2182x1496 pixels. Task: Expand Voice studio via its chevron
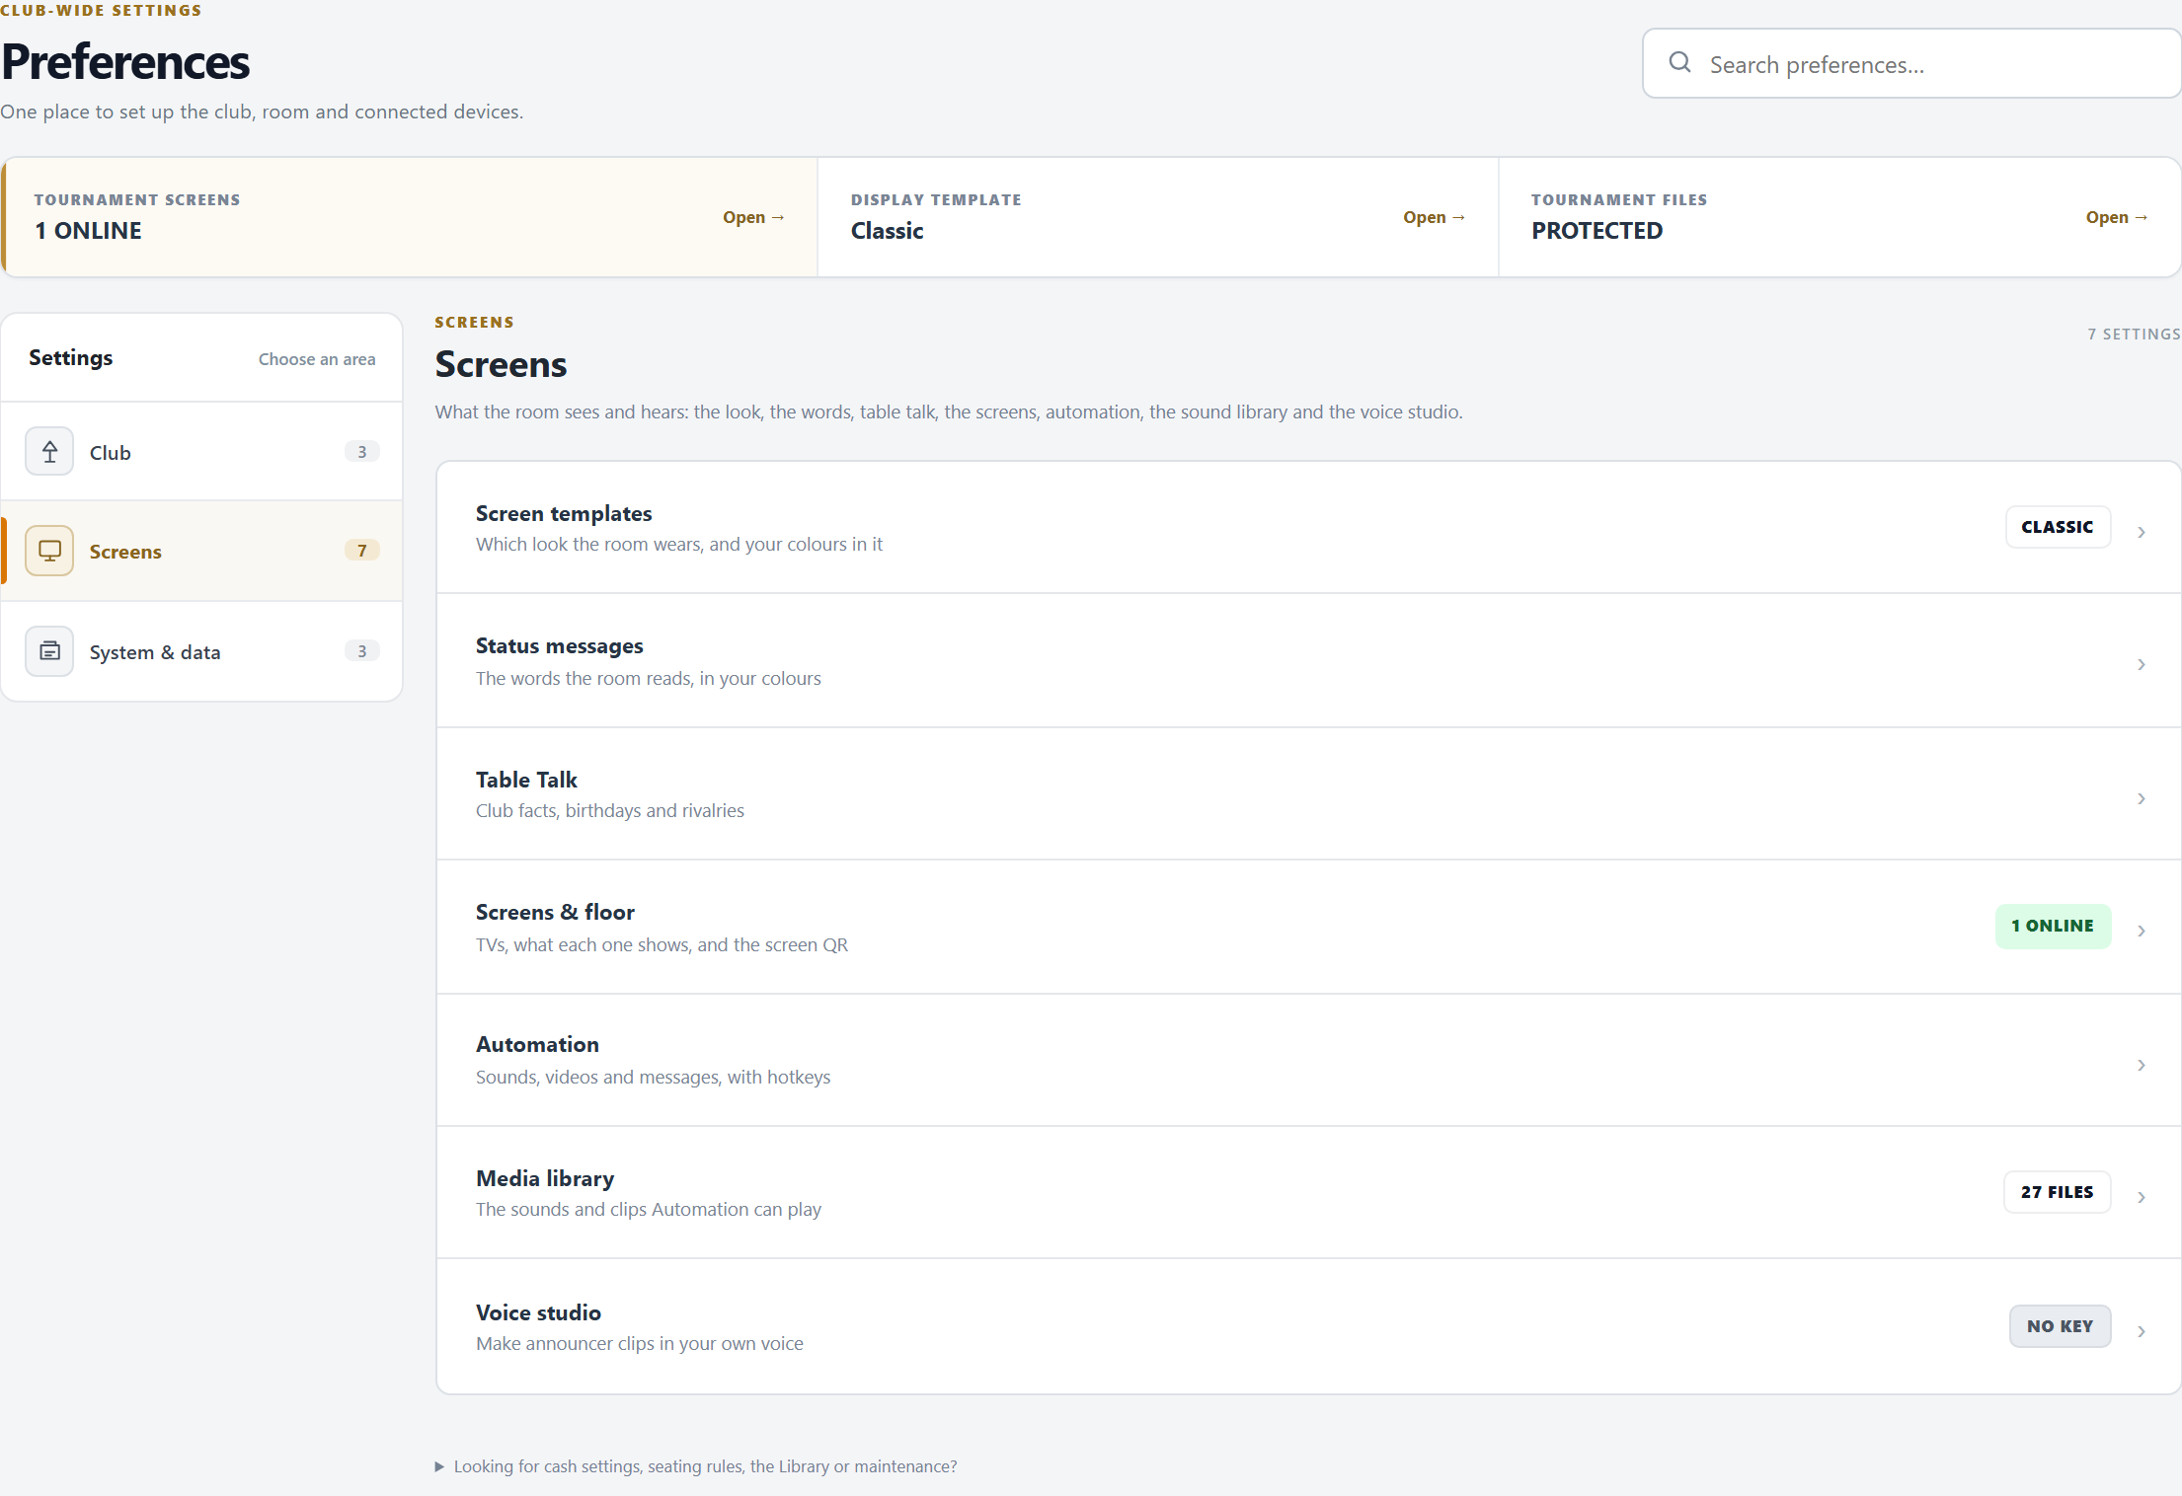(2142, 1331)
